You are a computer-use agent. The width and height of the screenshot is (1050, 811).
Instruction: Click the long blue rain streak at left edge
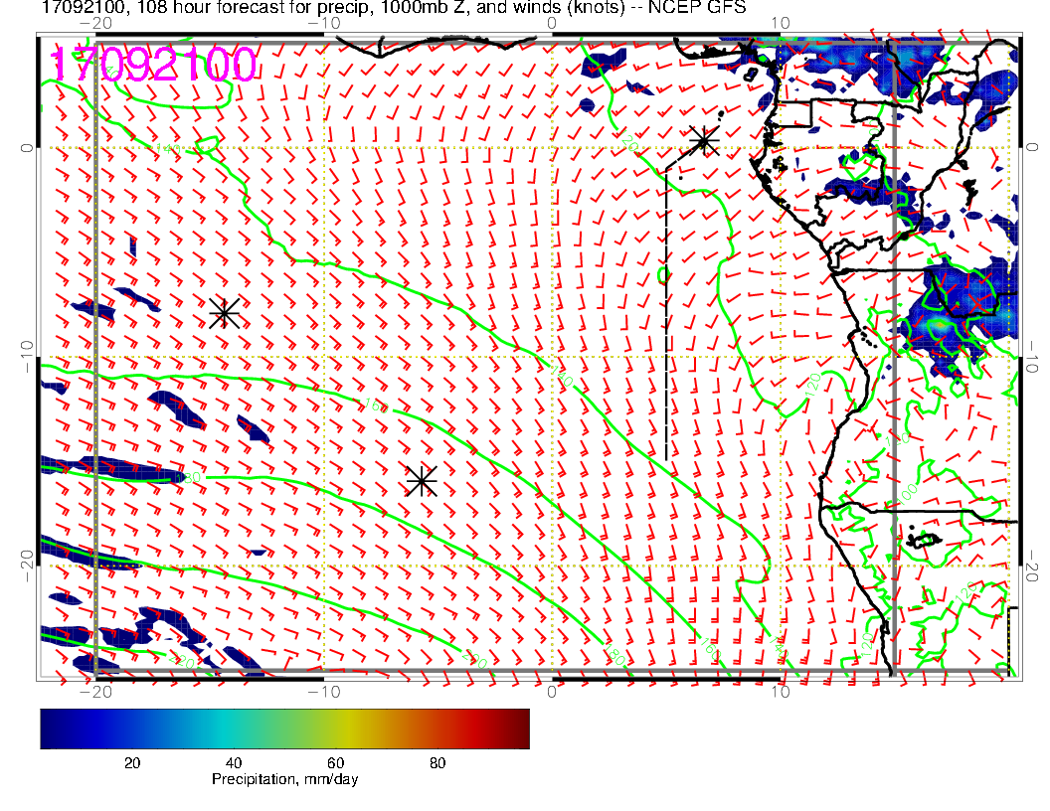tap(109, 472)
